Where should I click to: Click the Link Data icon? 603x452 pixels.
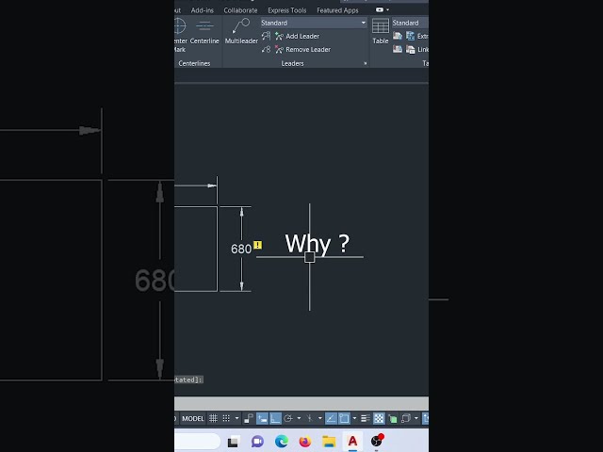pos(411,49)
